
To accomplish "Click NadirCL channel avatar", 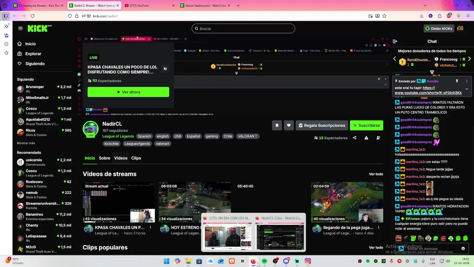I will (90, 129).
